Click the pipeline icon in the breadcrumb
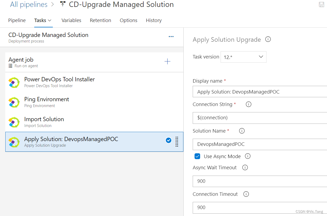327x216 pixels. (x=63, y=4)
